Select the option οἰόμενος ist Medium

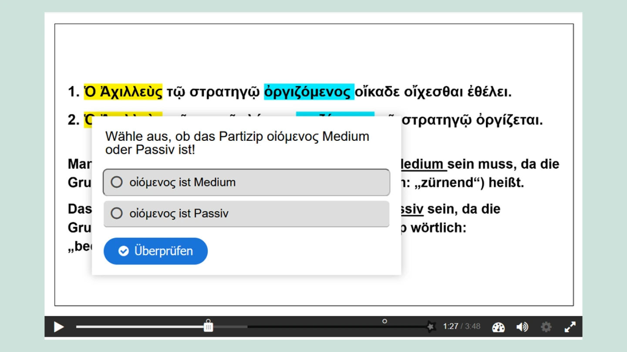(x=246, y=183)
